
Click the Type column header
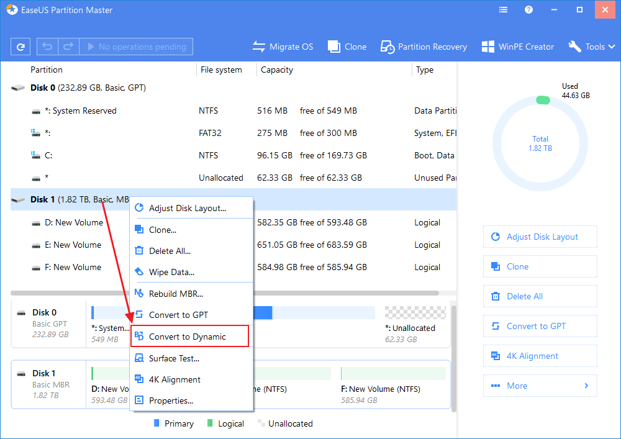[x=425, y=70]
